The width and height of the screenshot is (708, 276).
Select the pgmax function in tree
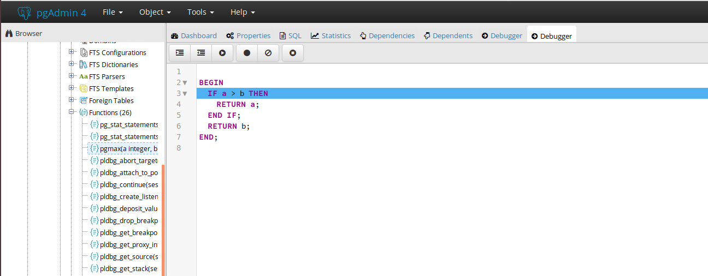[128, 148]
